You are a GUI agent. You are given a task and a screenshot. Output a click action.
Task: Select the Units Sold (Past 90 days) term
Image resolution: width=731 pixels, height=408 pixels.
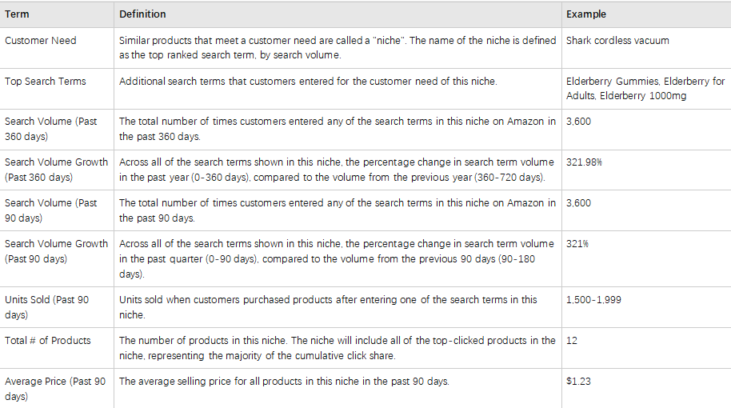point(47,307)
